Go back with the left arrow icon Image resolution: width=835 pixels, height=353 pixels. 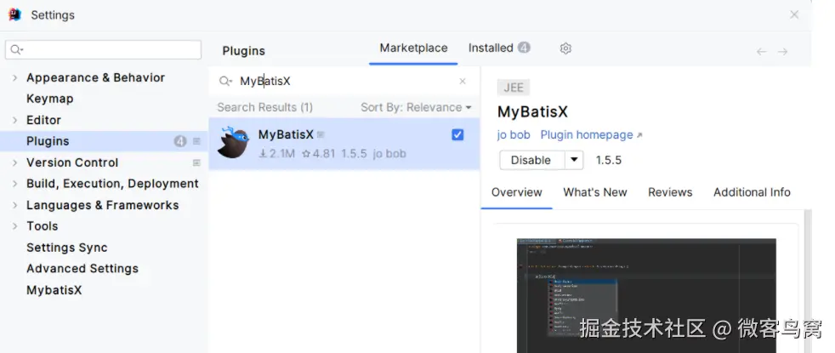762,52
